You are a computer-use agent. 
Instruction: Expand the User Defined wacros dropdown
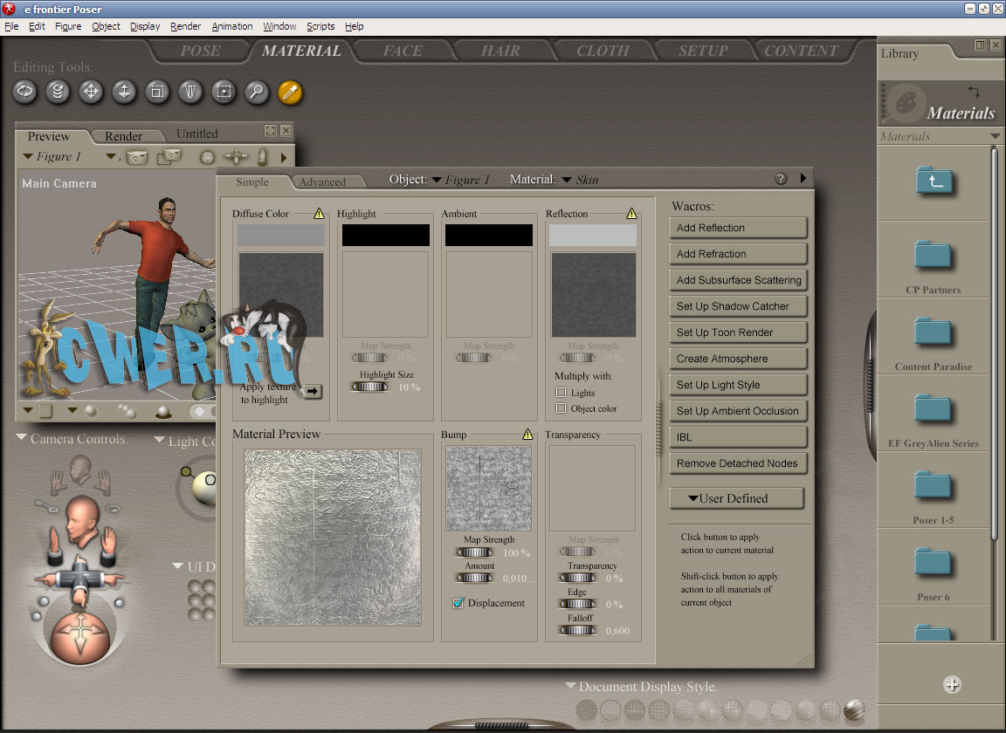click(x=736, y=498)
